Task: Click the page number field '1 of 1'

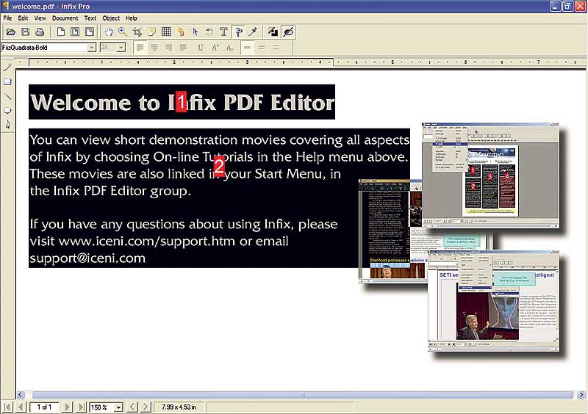Action: coord(44,407)
